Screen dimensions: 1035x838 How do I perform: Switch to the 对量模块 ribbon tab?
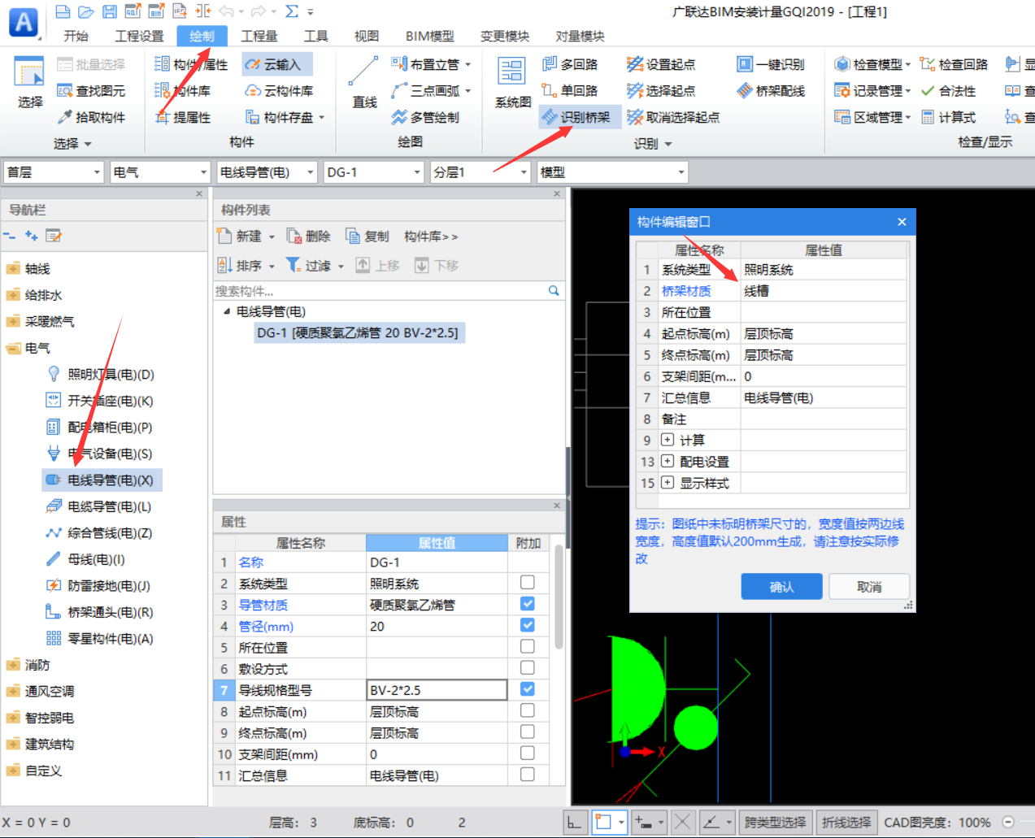click(580, 36)
